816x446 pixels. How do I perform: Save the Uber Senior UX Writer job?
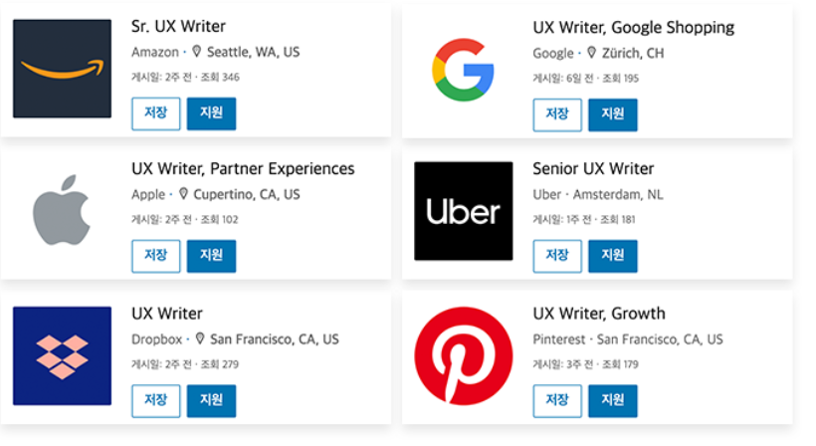coord(557,256)
